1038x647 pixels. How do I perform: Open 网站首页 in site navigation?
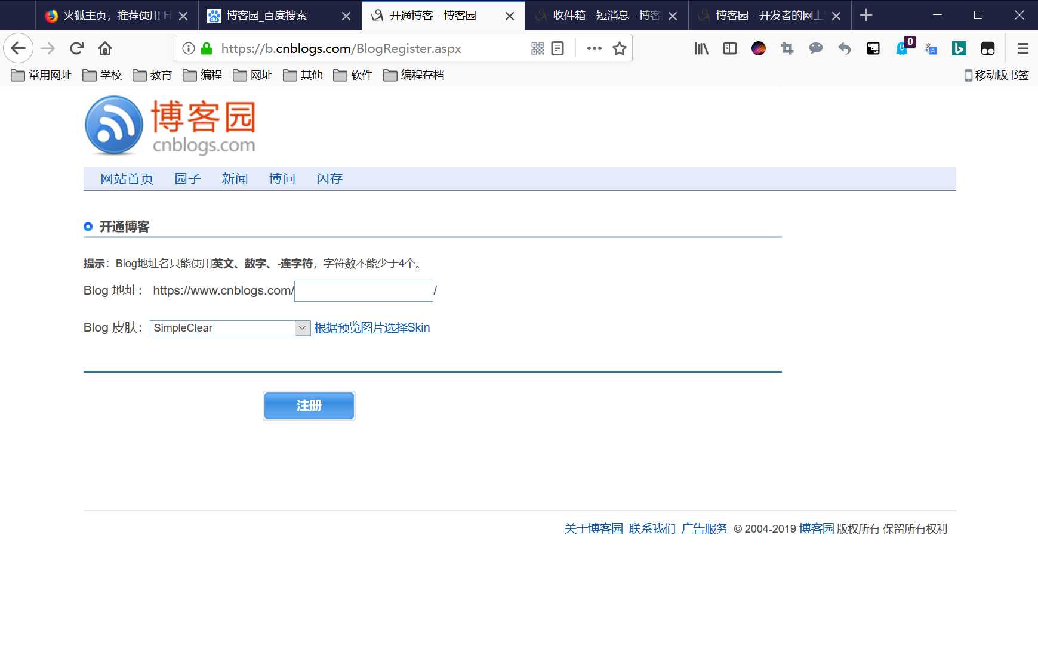pos(127,179)
